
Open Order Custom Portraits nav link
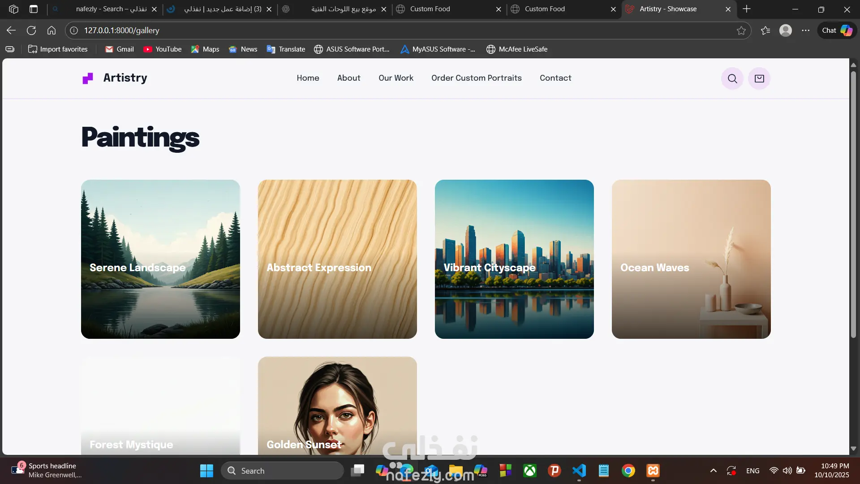(476, 78)
